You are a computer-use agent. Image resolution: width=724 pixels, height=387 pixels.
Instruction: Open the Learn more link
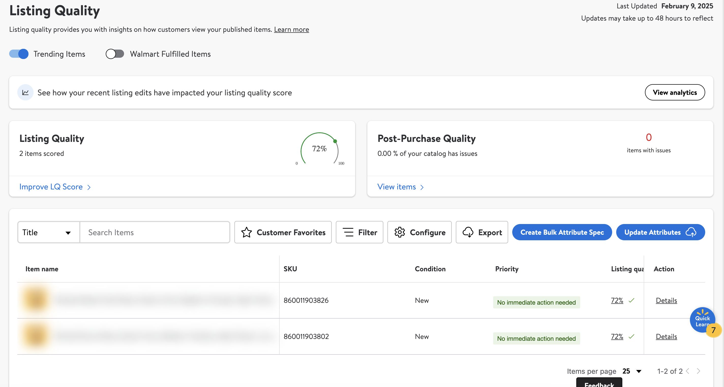(x=291, y=29)
